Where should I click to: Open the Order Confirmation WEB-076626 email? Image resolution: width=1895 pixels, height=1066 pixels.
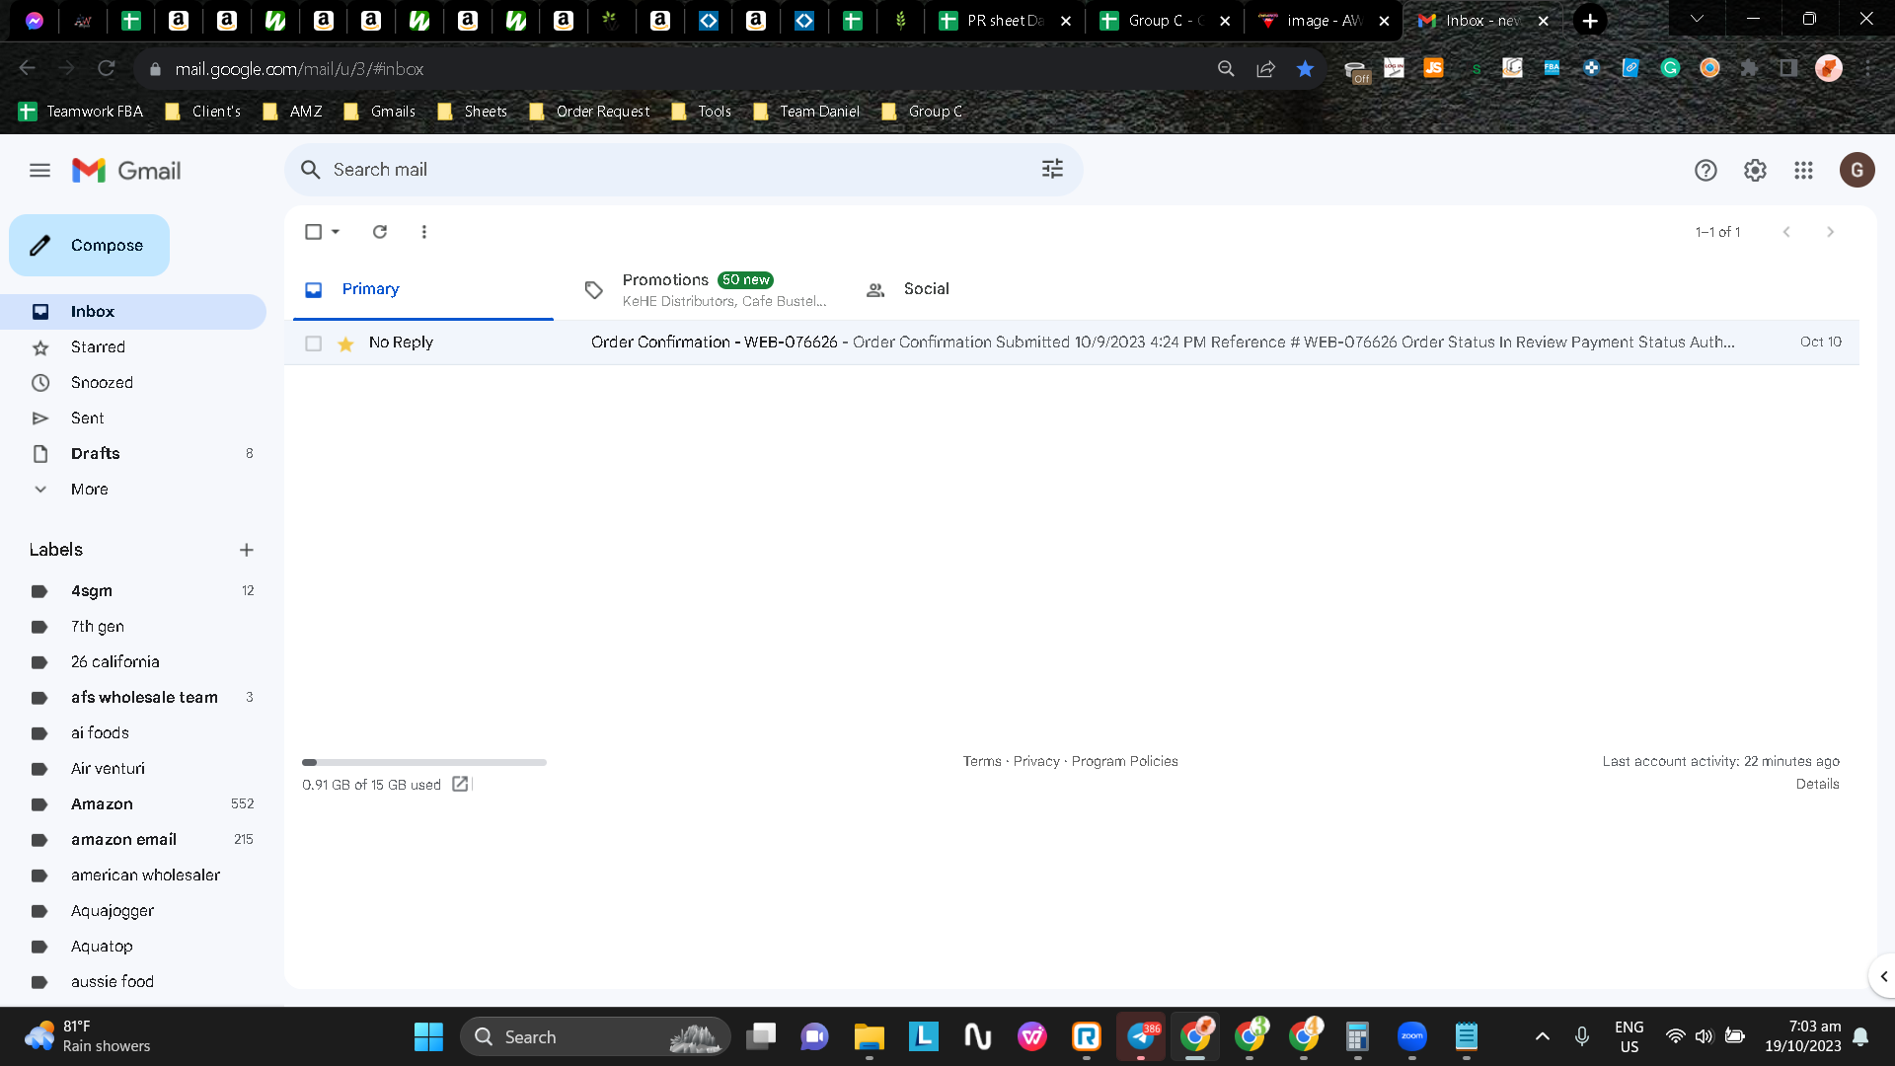[x=1072, y=343]
